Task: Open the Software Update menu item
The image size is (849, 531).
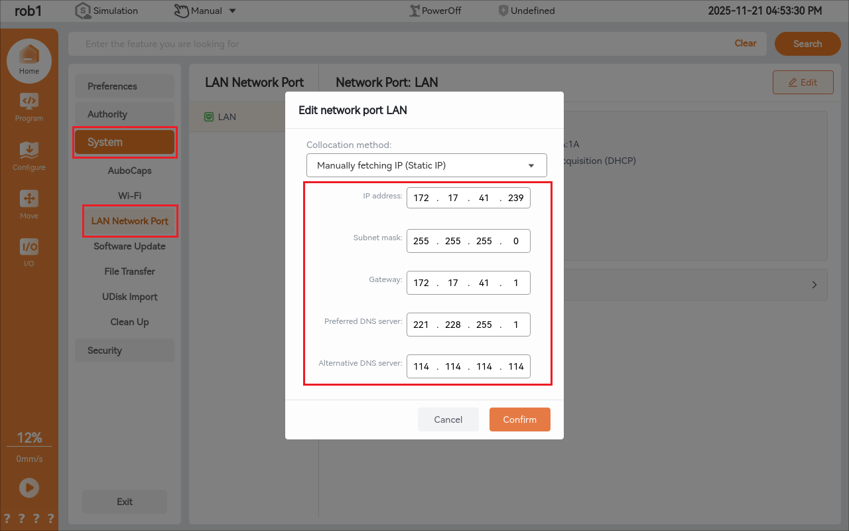Action: click(129, 246)
